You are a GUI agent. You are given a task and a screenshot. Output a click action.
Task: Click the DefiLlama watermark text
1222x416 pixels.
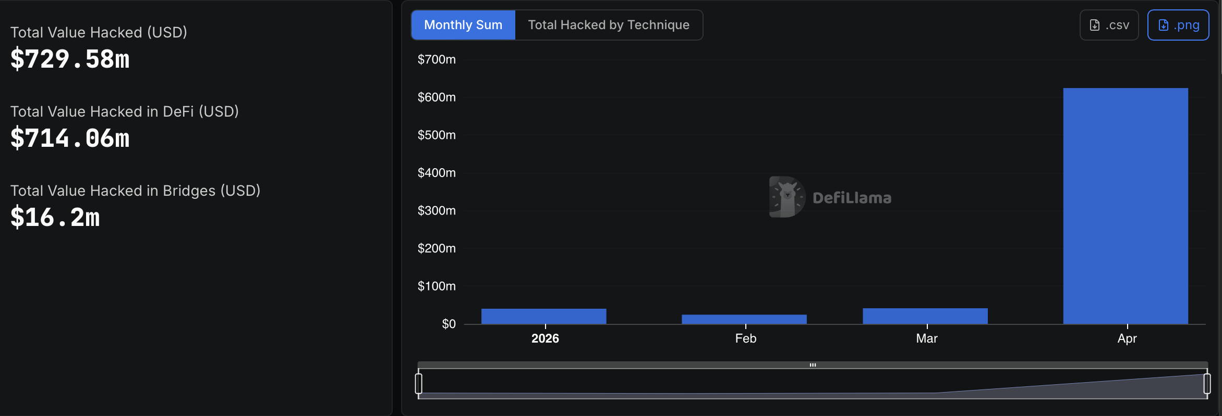852,198
